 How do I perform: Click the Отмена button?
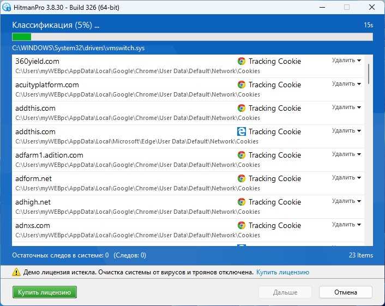pos(346,292)
